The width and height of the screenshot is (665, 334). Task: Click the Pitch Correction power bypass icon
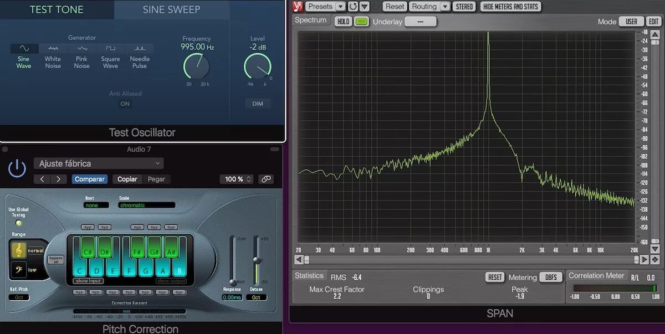(x=17, y=168)
